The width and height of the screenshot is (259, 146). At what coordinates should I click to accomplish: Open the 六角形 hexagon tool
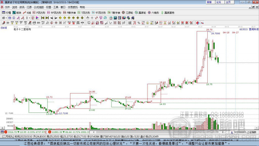coord(154,13)
